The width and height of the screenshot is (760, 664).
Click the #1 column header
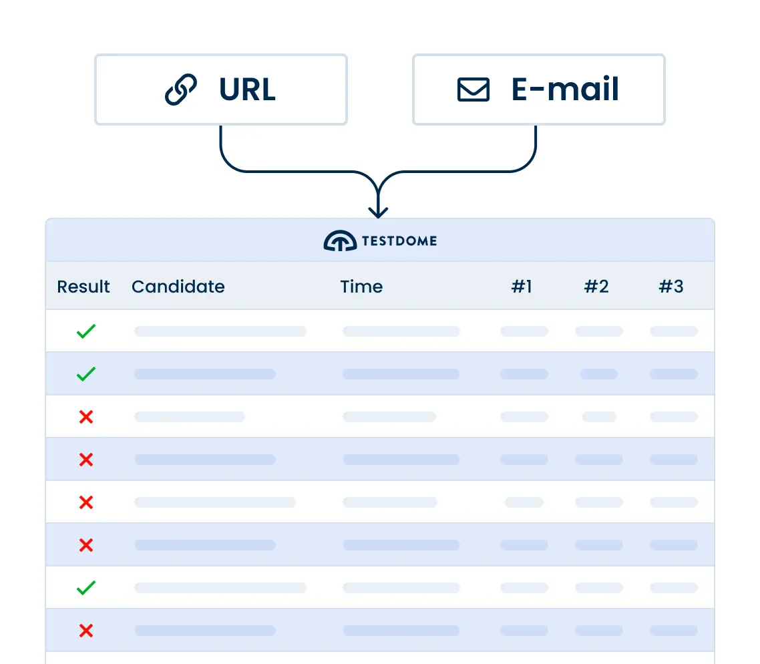pyautogui.click(x=522, y=287)
